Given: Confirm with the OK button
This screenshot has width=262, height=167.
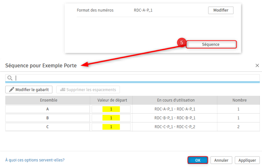Looking at the screenshot, I should pos(198,160).
